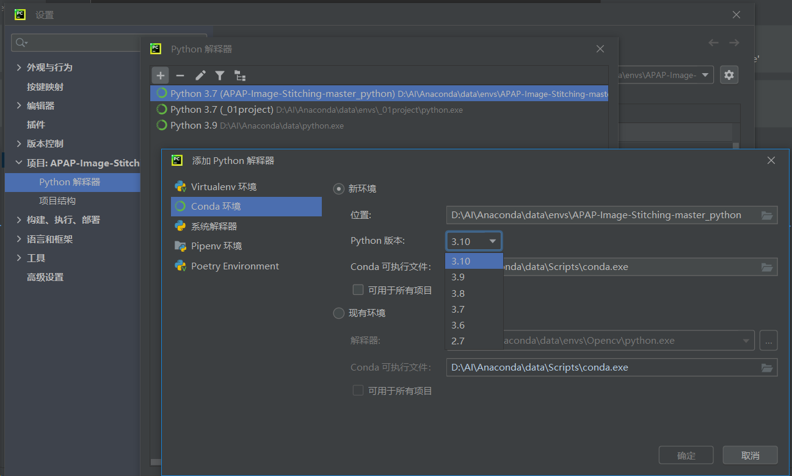Expand 语言和框架 category
The height and width of the screenshot is (476, 792).
19,240
